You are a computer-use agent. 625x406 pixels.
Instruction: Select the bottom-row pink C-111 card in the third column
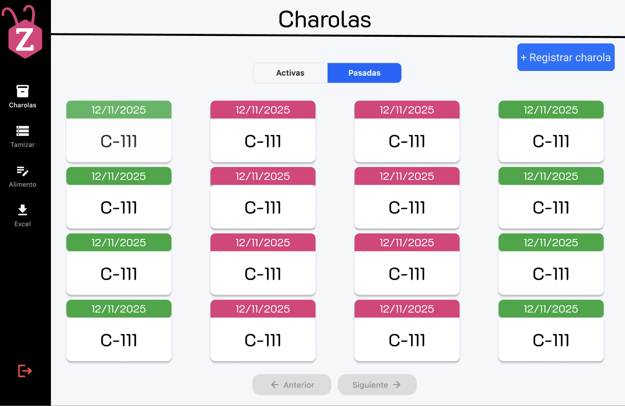(407, 330)
